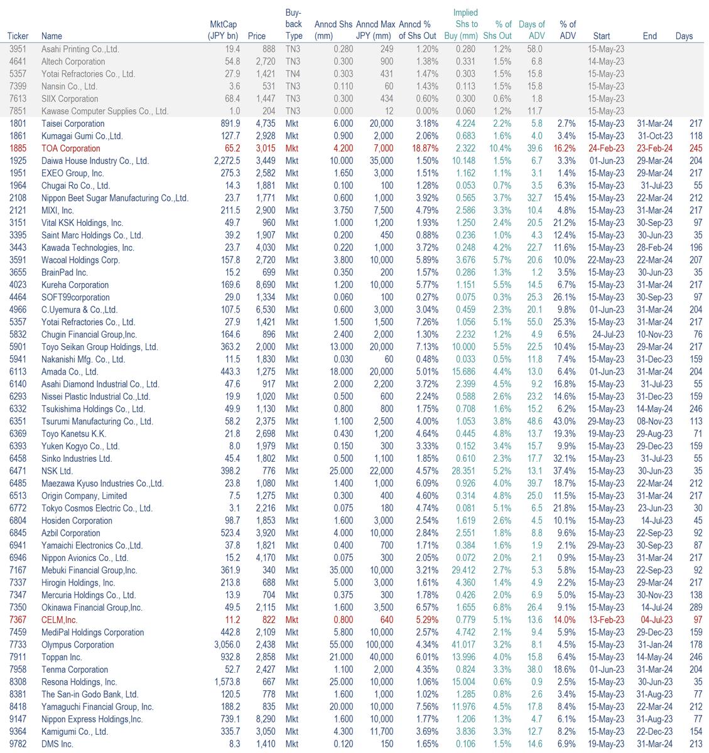Click the MktCap (JPY bn) column header
Image resolution: width=709 pixels, height=753 pixels.
pos(224,30)
